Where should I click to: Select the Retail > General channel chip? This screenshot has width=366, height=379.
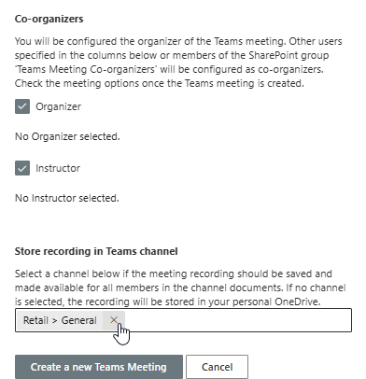coord(60,320)
